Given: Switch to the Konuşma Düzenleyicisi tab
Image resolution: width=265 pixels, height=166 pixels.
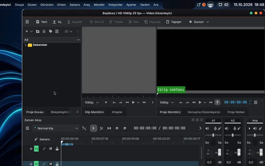Looking at the screenshot, I should click(204, 112).
